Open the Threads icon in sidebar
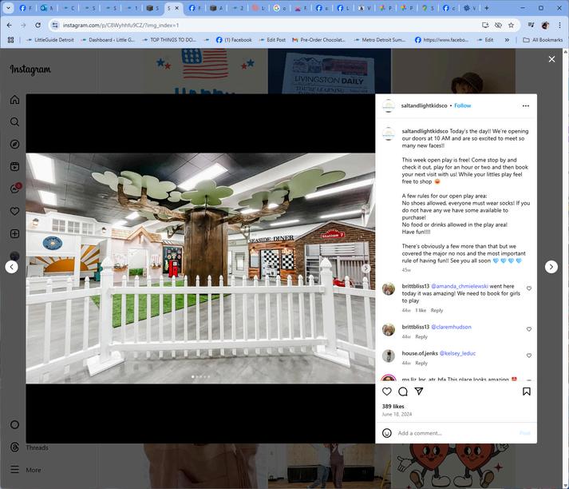This screenshot has width=569, height=489. tap(14, 447)
